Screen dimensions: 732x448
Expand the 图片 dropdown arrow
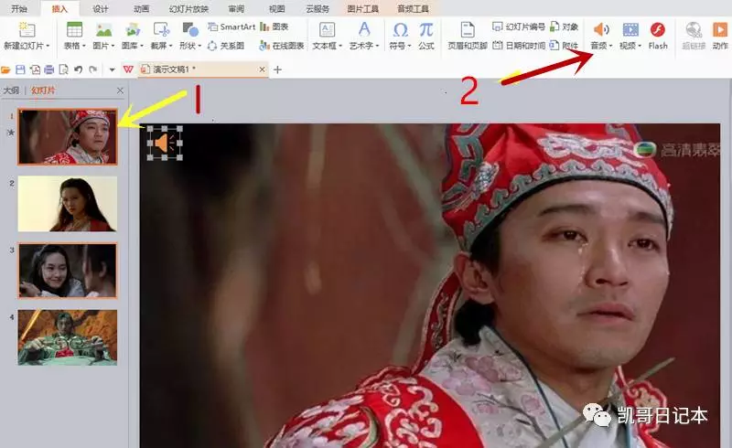pos(113,46)
